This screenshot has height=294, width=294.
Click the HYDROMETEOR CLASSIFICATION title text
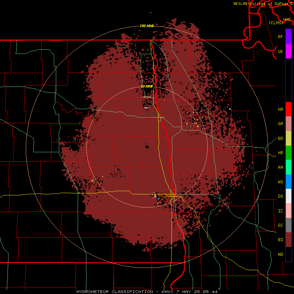(115, 292)
